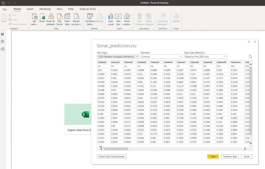The width and height of the screenshot is (265, 169).
Task: Click the yellow Load button
Action: (213, 156)
